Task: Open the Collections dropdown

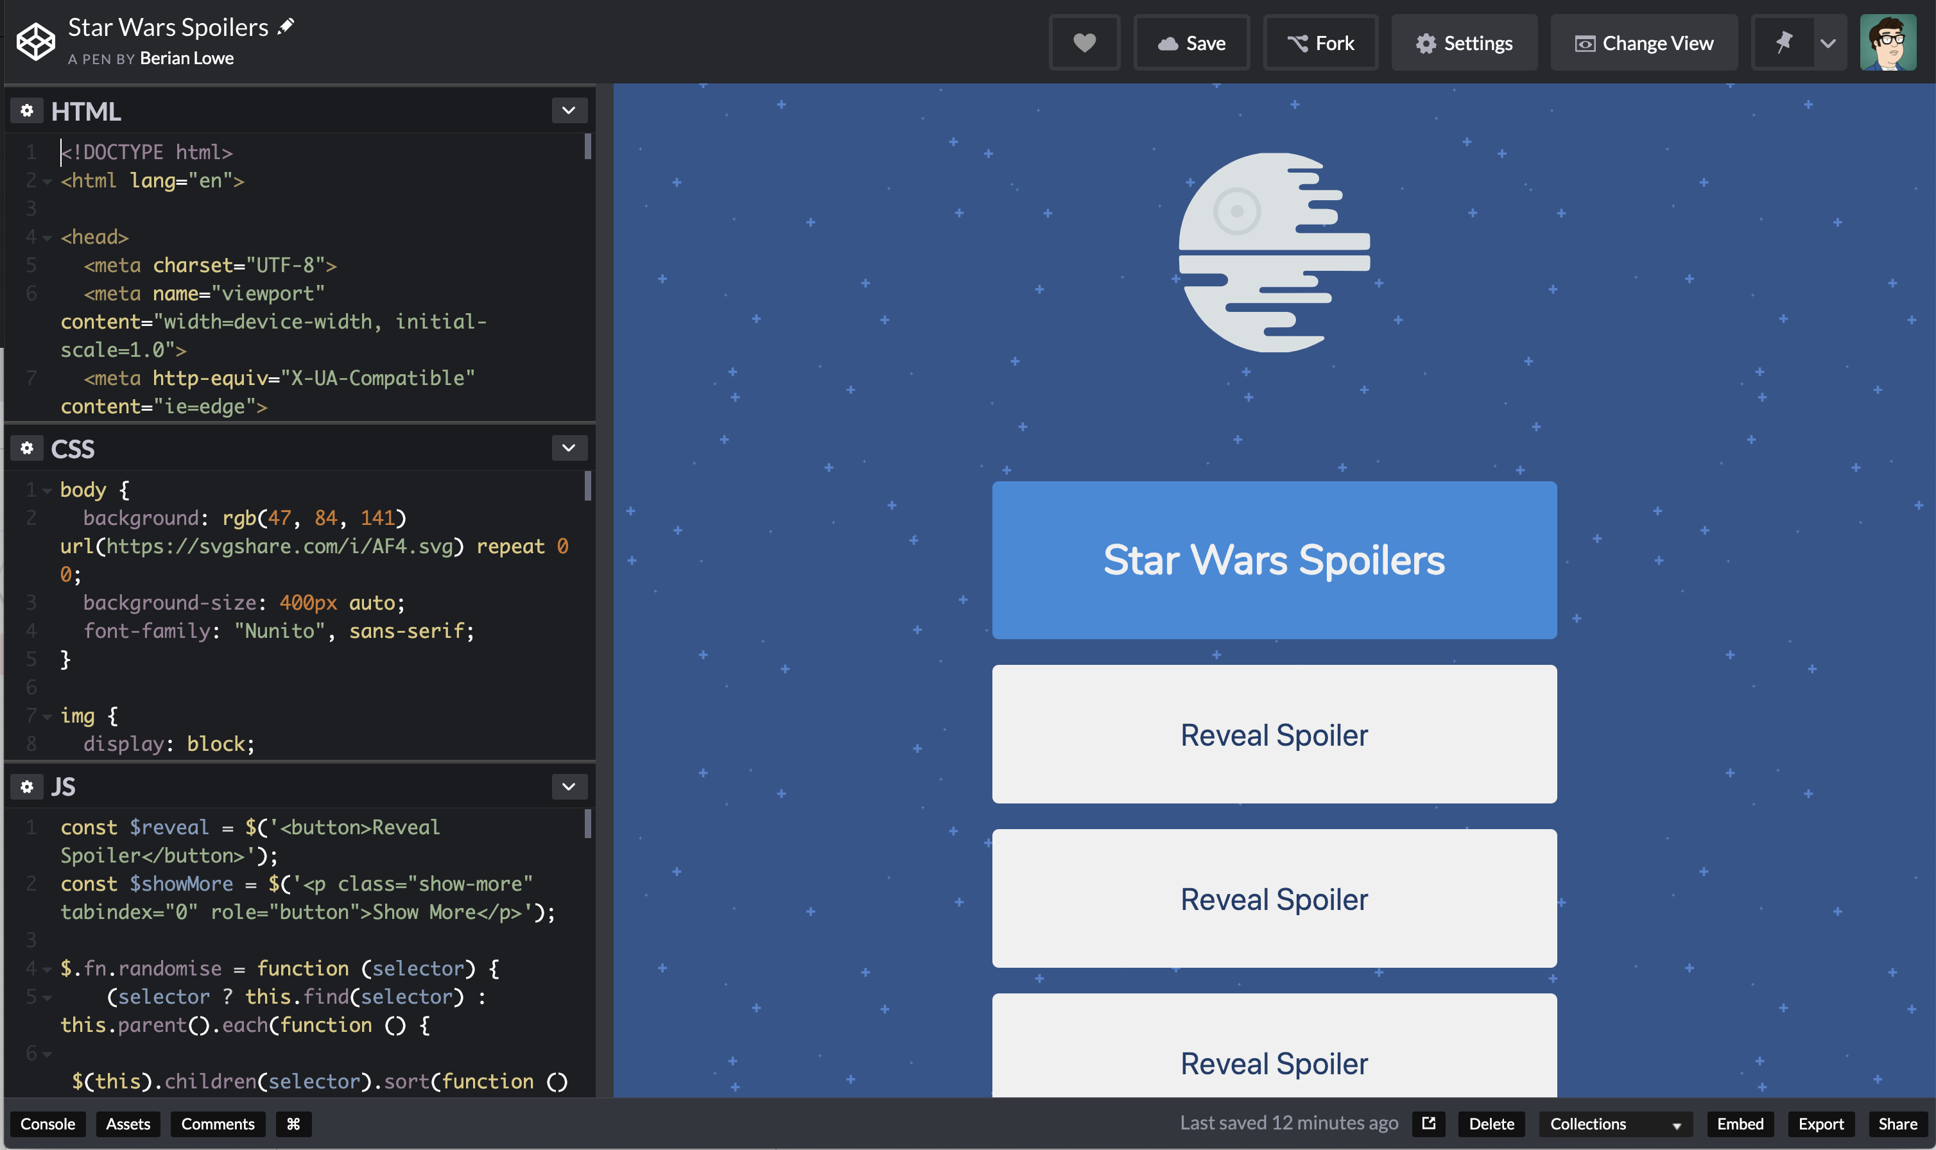Action: coord(1615,1124)
